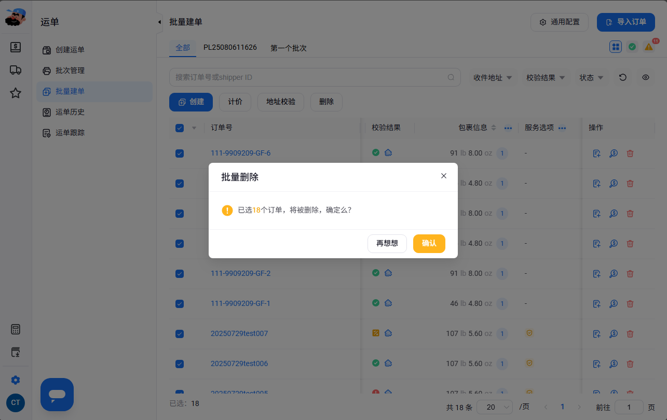Open the settings gear in left sidebar
Image resolution: width=667 pixels, height=420 pixels.
(16, 380)
